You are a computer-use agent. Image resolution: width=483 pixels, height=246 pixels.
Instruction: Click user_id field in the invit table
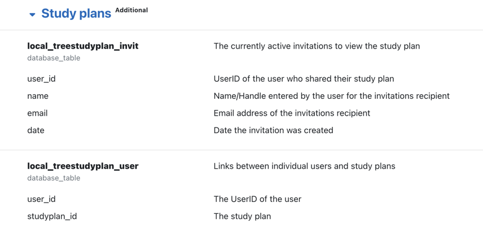point(41,79)
